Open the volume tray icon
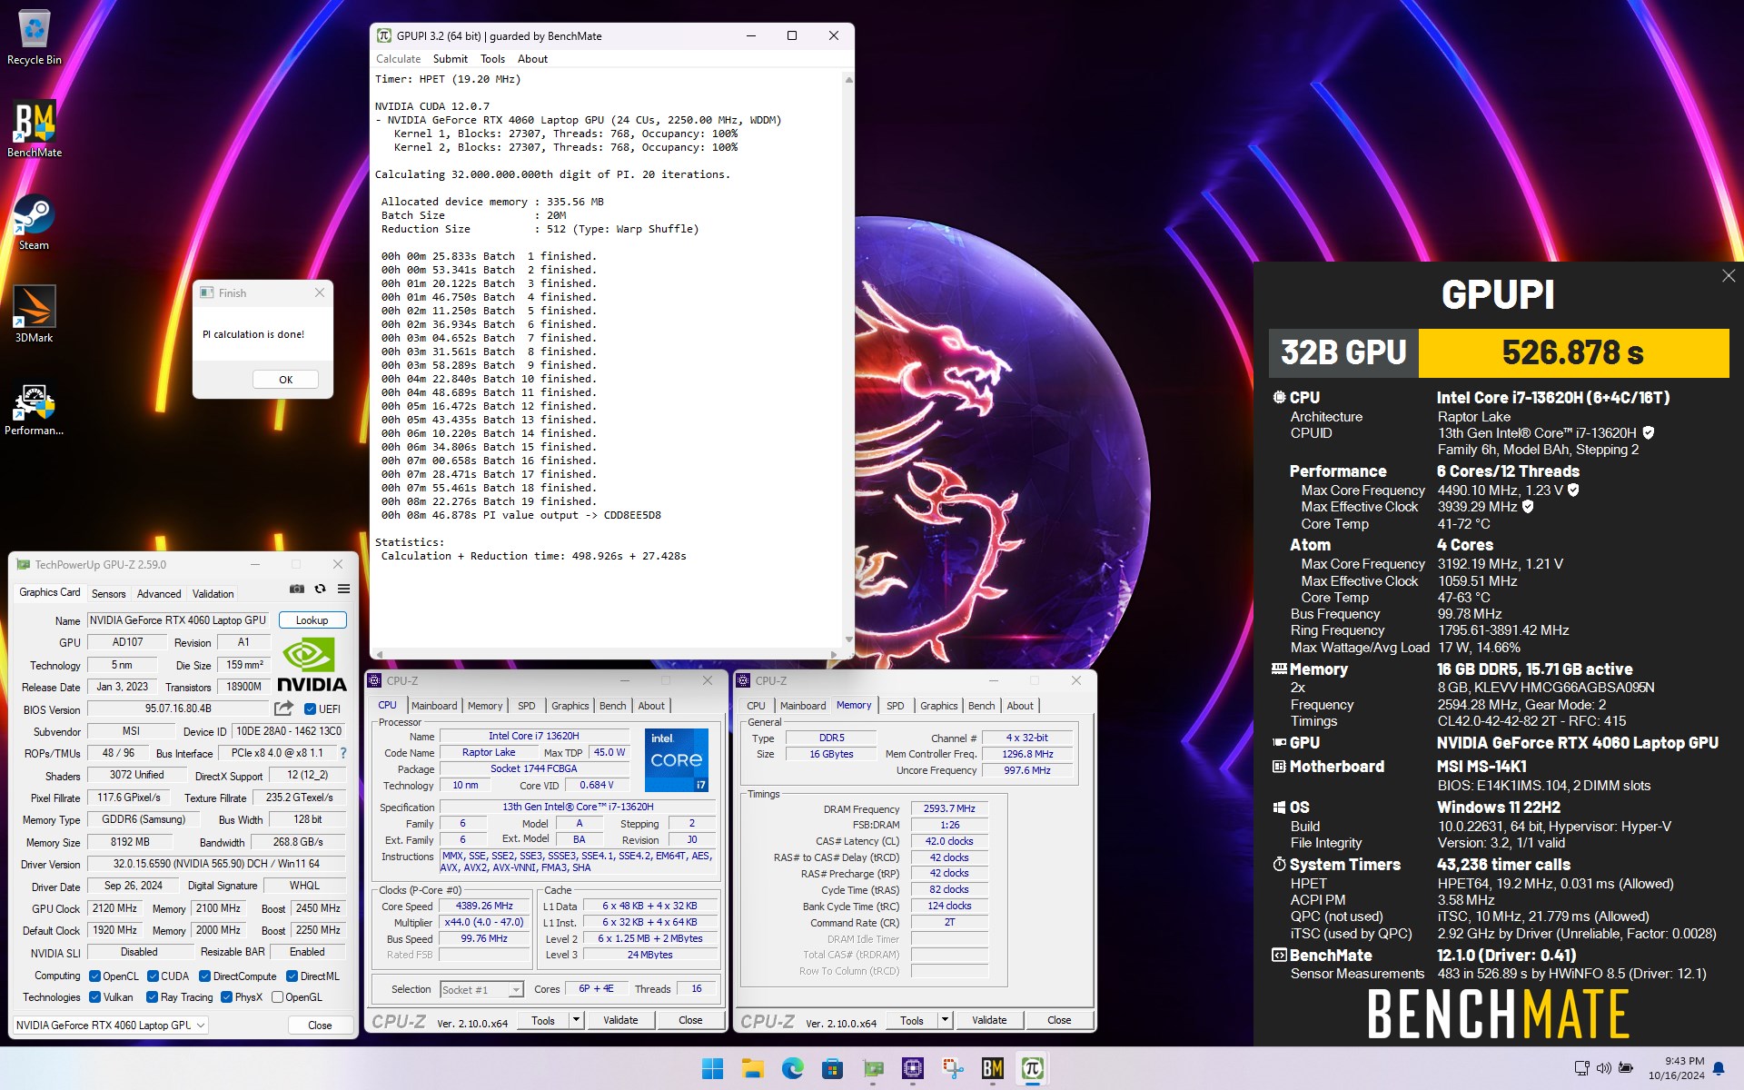This screenshot has width=1744, height=1090. [x=1603, y=1068]
